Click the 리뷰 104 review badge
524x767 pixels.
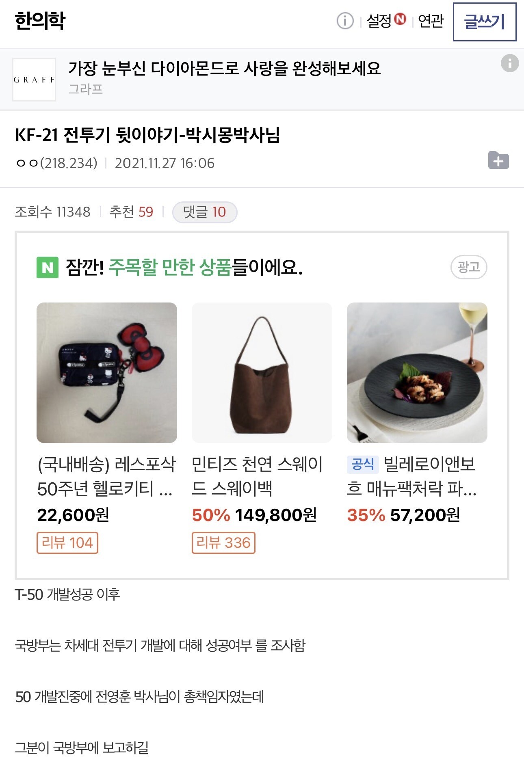[67, 543]
